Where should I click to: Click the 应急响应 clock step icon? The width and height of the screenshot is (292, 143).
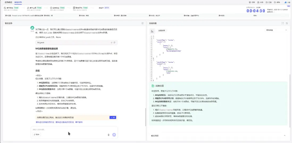coord(51,8)
